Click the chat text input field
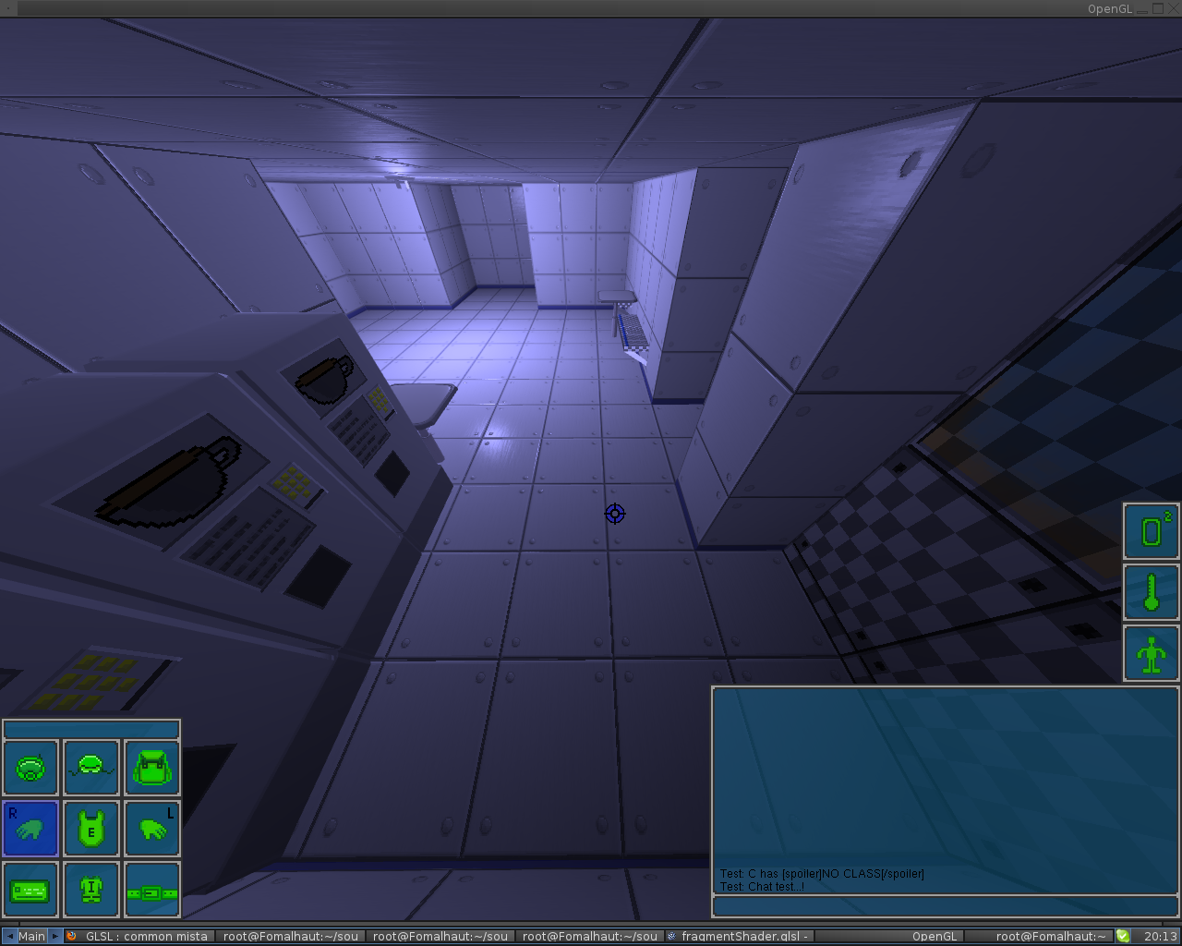The height and width of the screenshot is (946, 1182). click(x=945, y=906)
